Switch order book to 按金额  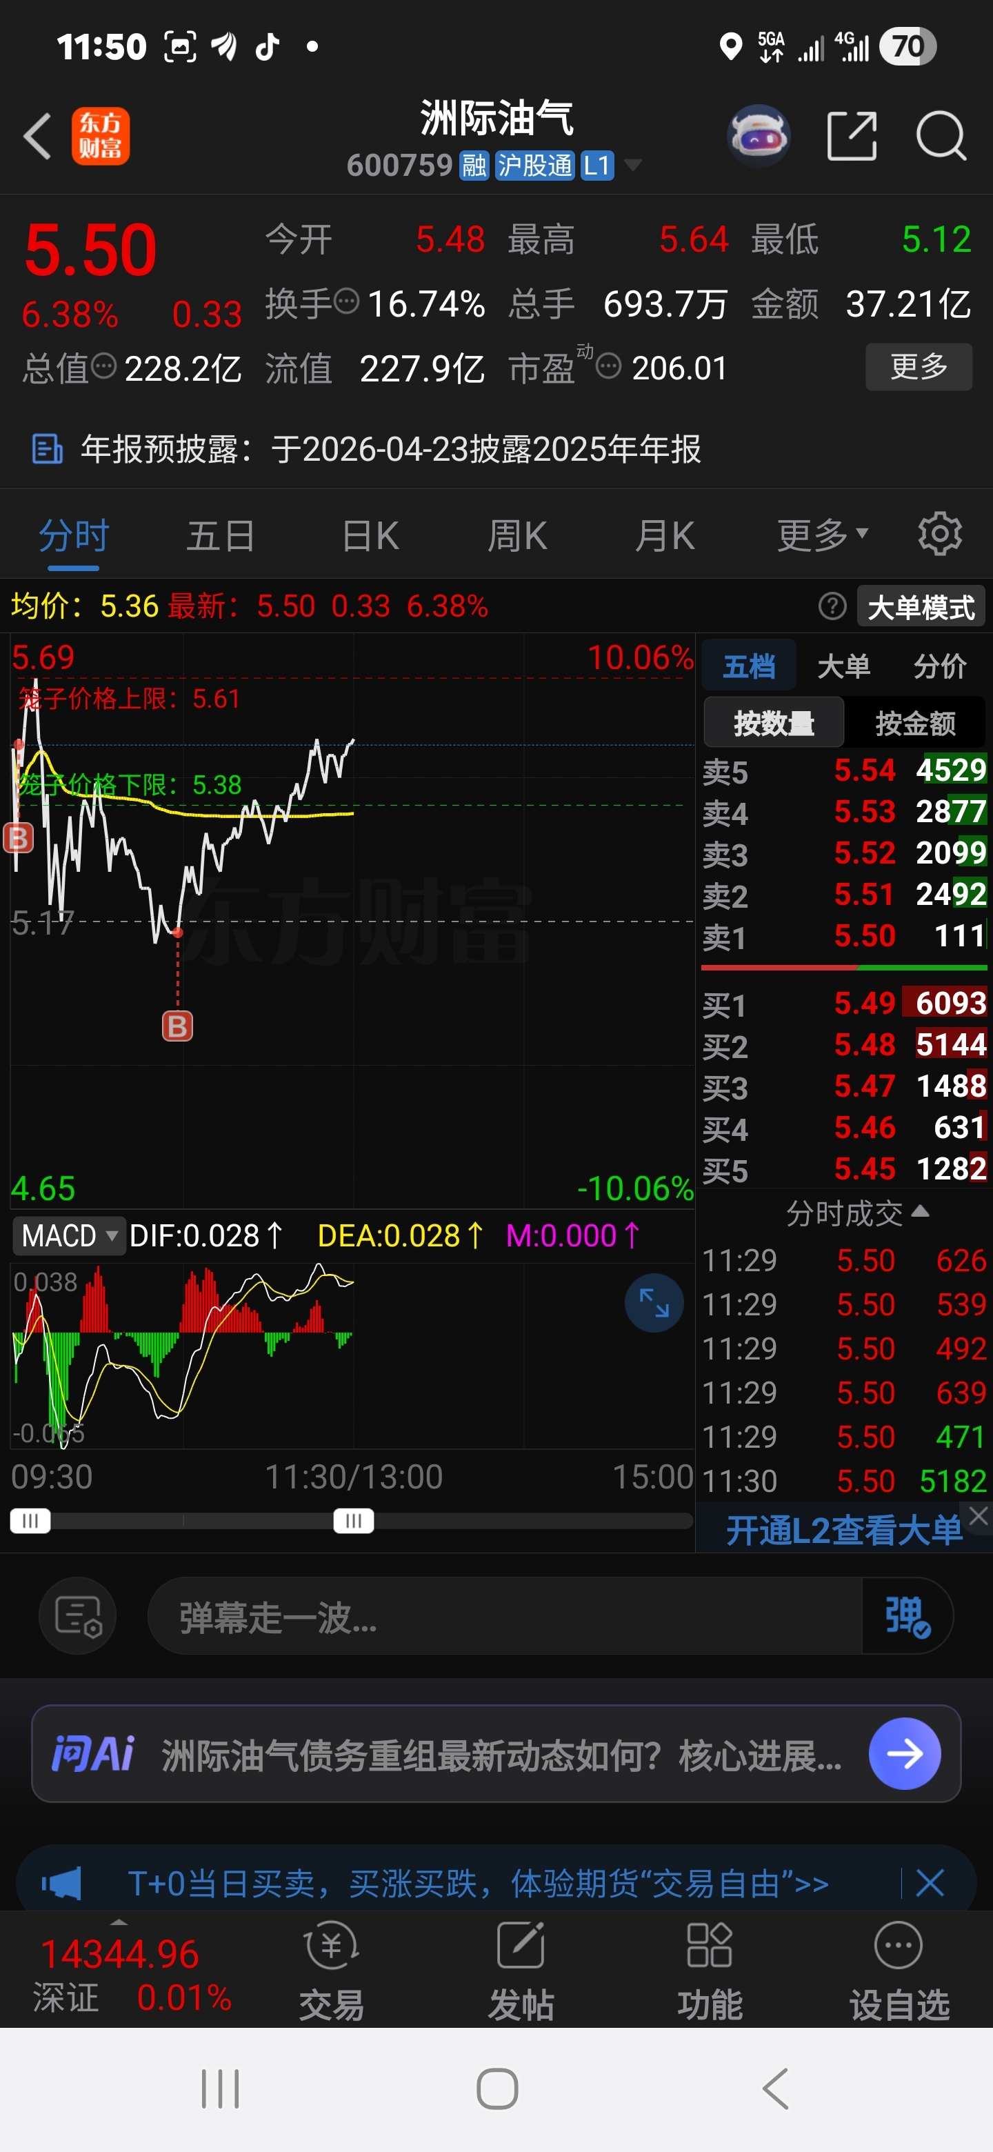tap(915, 723)
